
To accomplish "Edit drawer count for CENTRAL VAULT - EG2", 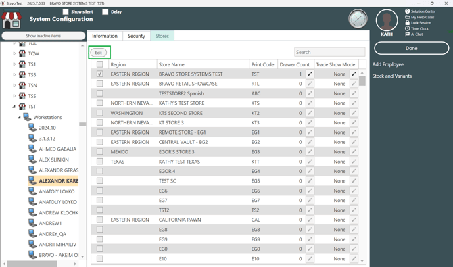I will click(310, 142).
